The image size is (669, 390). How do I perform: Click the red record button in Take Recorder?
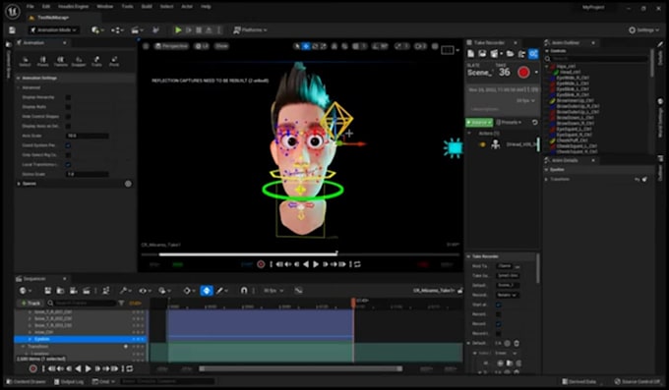[523, 73]
